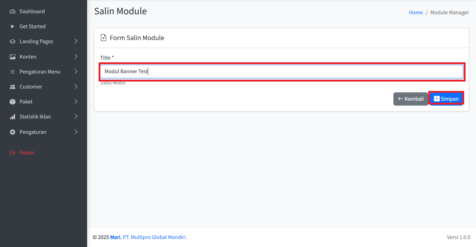Go back with the Kembali button
Viewport: 476px width, 247px height.
(x=410, y=99)
